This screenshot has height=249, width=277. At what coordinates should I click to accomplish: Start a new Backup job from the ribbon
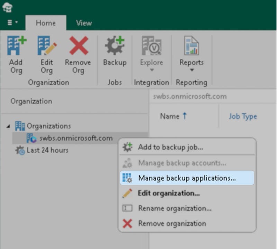[x=115, y=46]
